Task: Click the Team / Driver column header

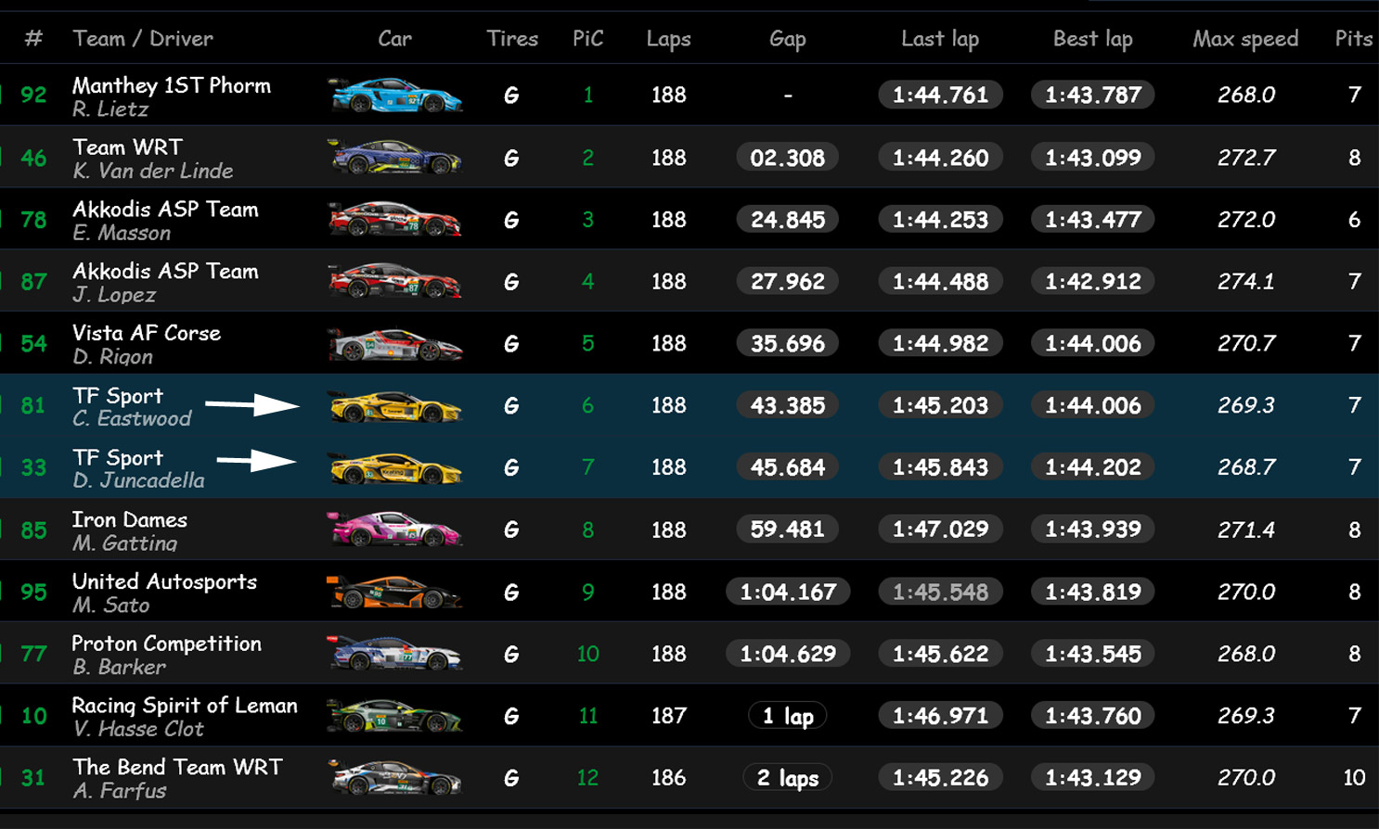Action: (x=143, y=39)
